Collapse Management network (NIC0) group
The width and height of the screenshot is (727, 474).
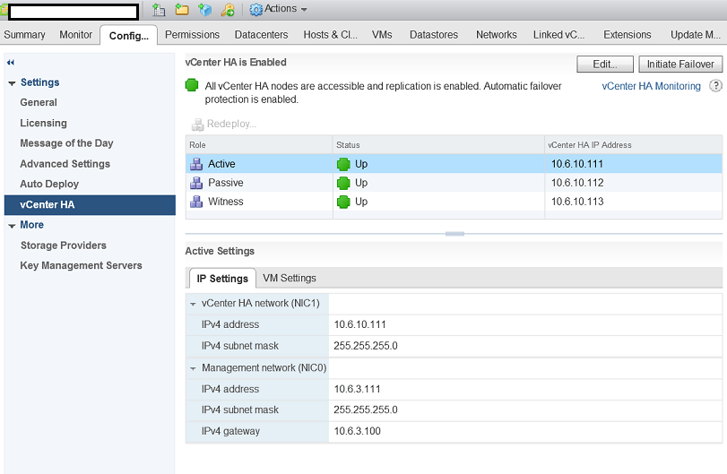click(x=193, y=368)
